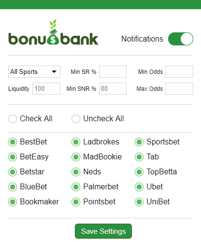Click the Min SNR % field
Viewport: 201px width, 242px height.
click(113, 88)
